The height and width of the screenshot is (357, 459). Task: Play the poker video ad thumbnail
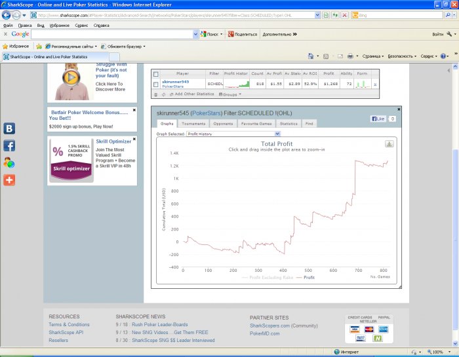point(71,78)
